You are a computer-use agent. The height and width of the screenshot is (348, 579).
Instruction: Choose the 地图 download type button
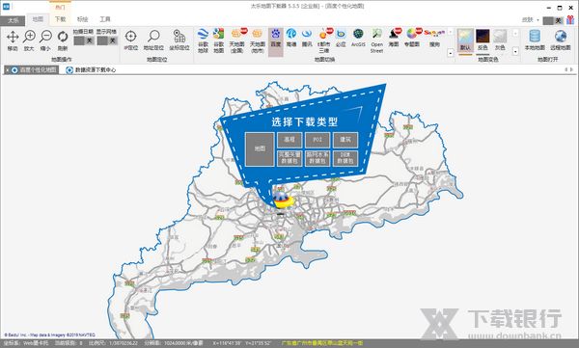(x=260, y=149)
